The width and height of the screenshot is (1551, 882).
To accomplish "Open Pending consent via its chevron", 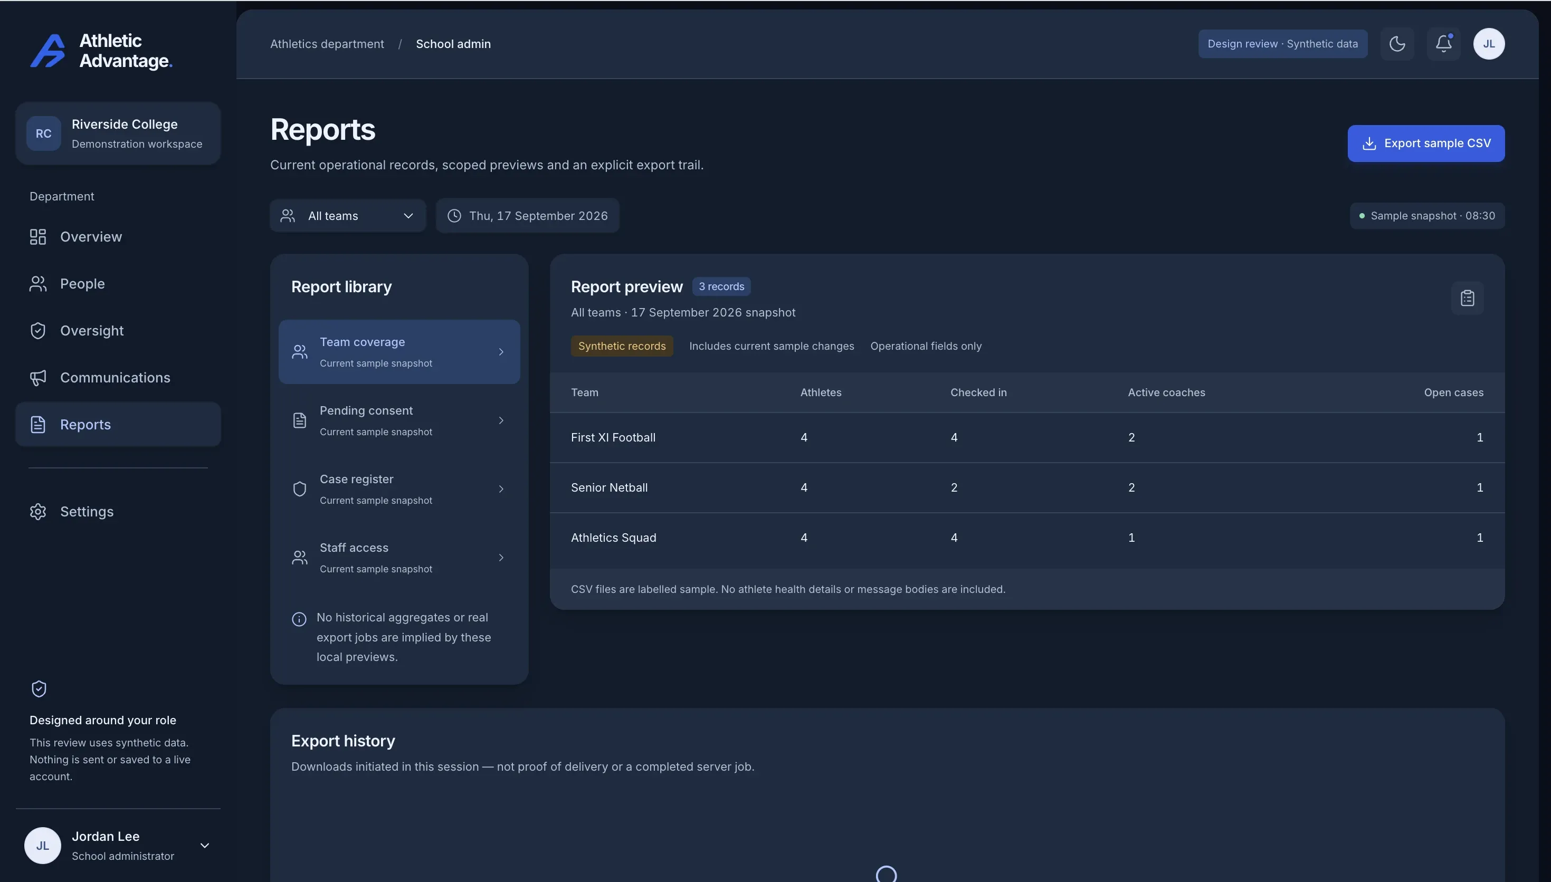I will pyautogui.click(x=501, y=420).
